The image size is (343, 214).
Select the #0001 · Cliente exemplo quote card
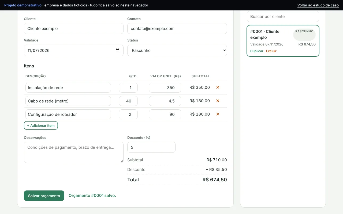tap(283, 41)
